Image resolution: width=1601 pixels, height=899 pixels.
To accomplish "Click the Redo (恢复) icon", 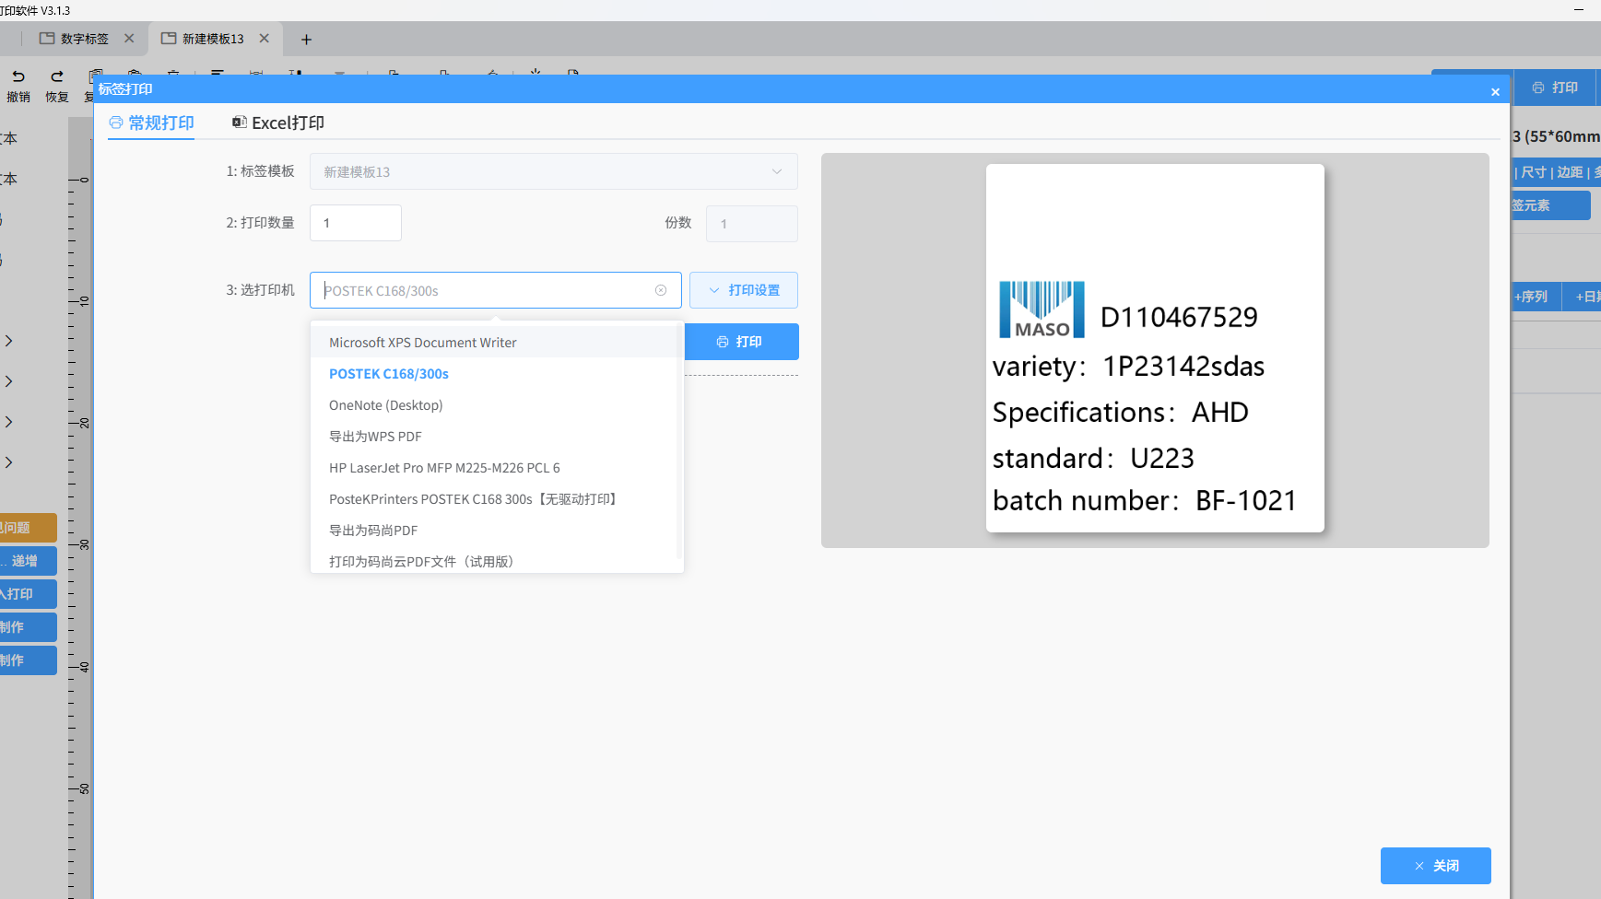I will pos(57,77).
